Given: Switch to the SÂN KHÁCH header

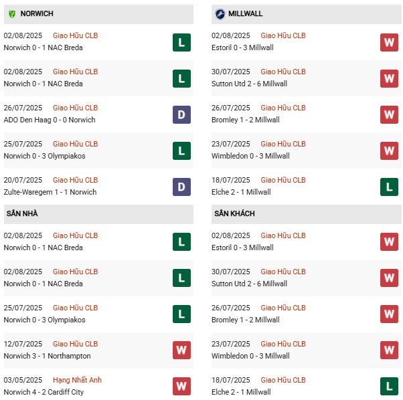Looking at the screenshot, I should (235, 213).
